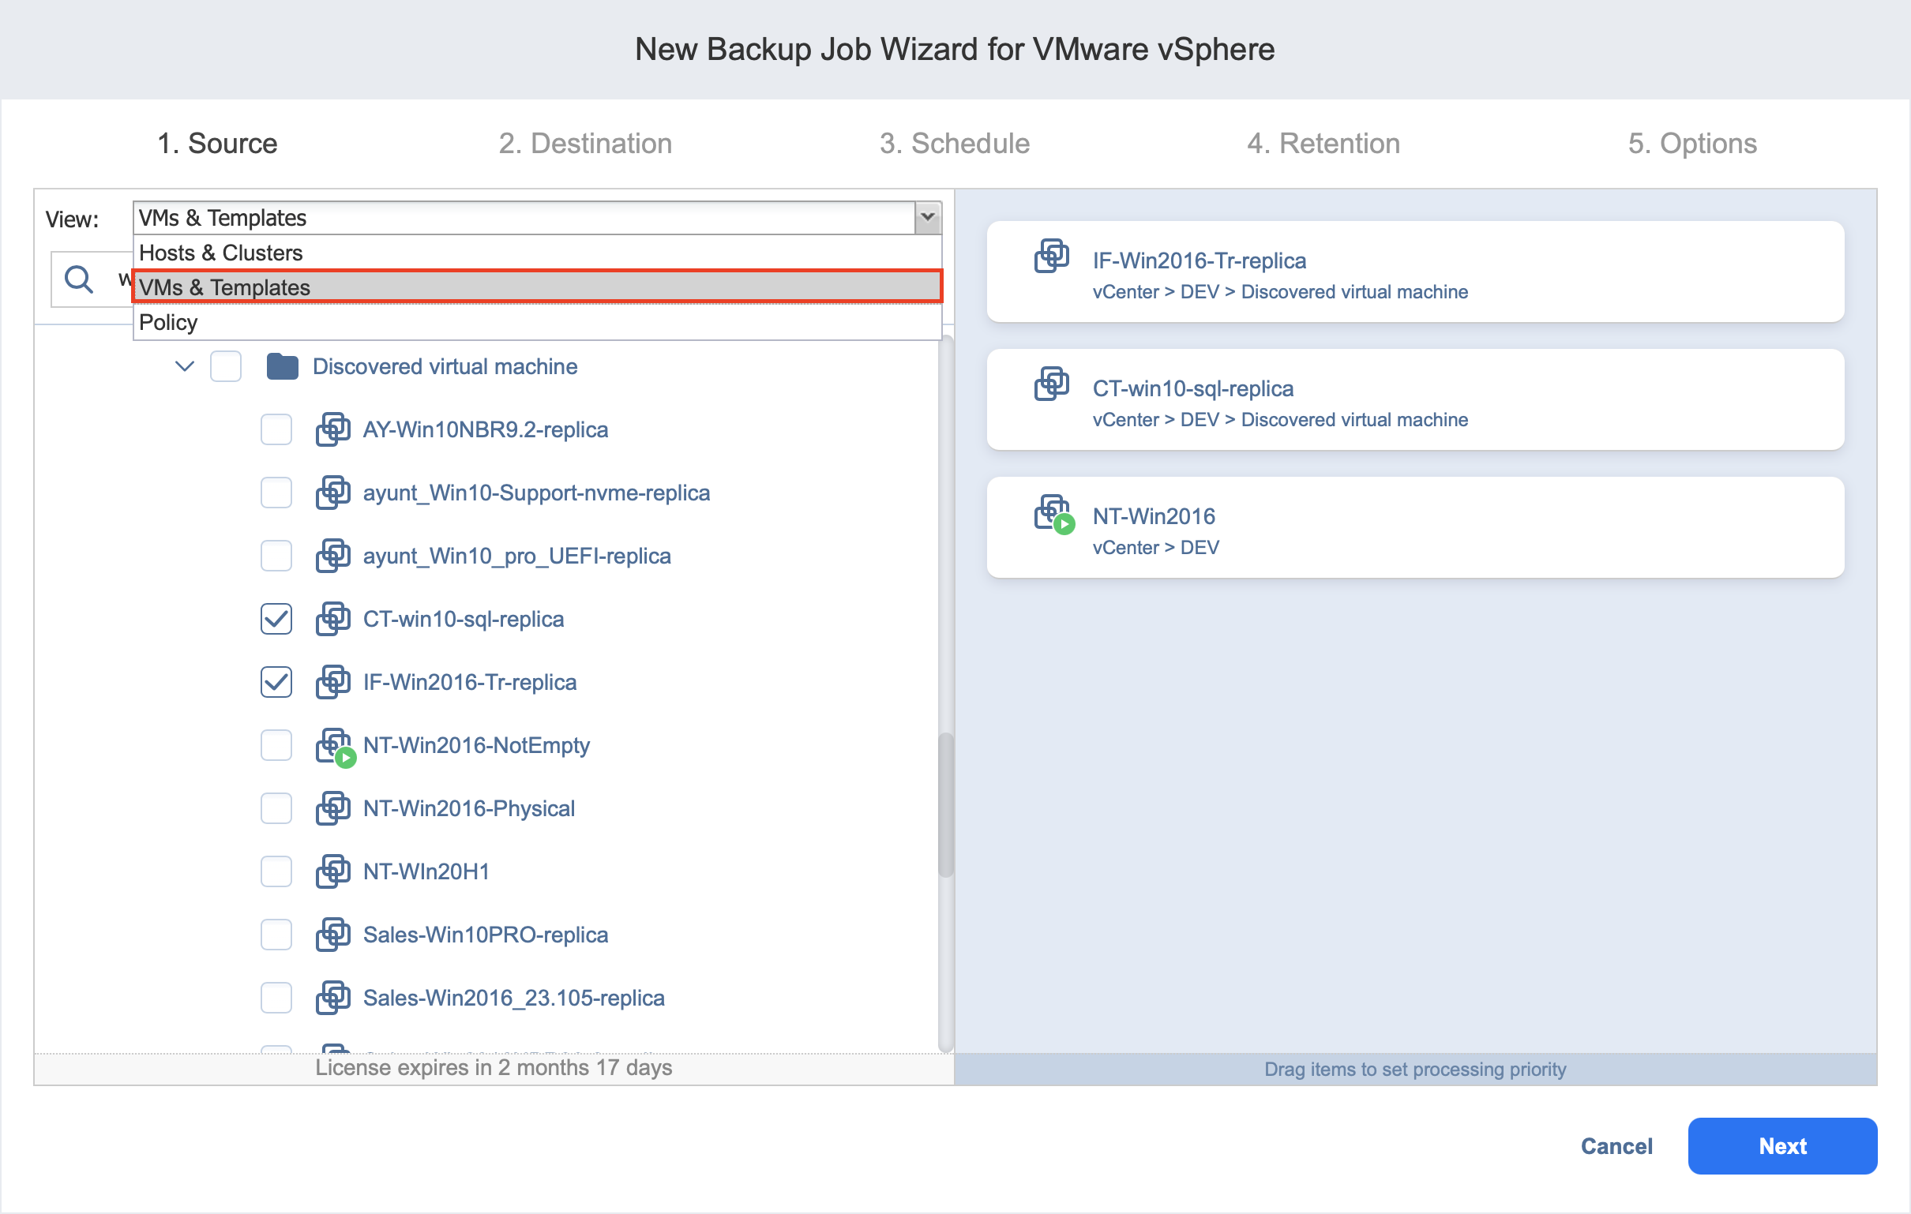The width and height of the screenshot is (1911, 1214).
Task: Click the ayunt_Win10_pro_UEFI-replica VM icon
Action: pyautogui.click(x=332, y=556)
